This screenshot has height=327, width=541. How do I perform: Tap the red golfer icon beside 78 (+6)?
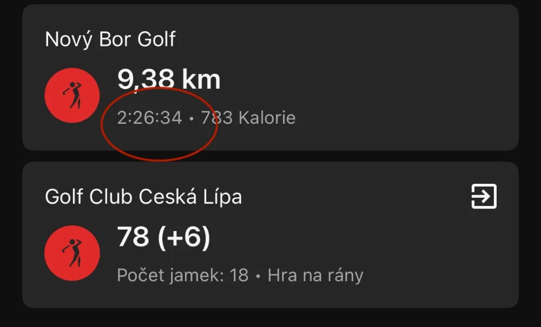click(72, 253)
